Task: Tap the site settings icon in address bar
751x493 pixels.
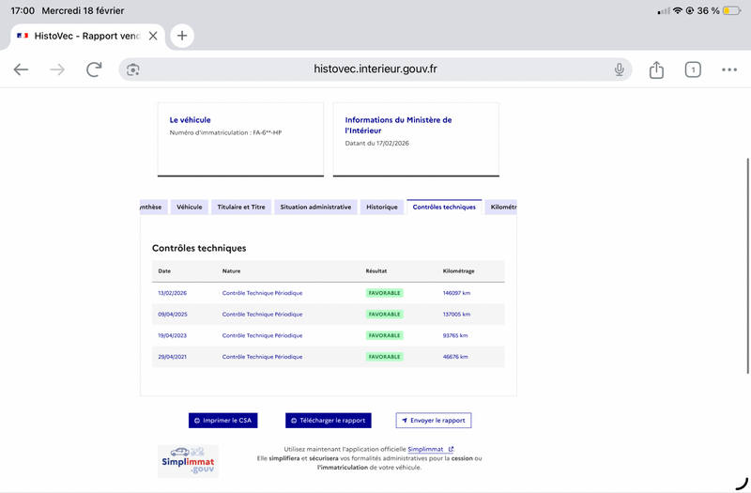Action: (133, 69)
